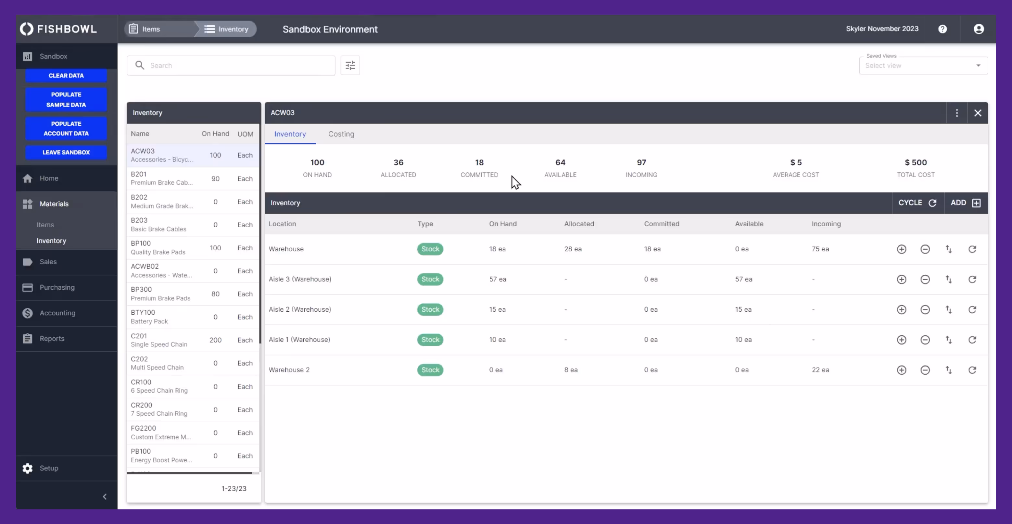This screenshot has height=524, width=1012.
Task: Collapse the sidebar with the chevron arrow
Action: (x=105, y=496)
